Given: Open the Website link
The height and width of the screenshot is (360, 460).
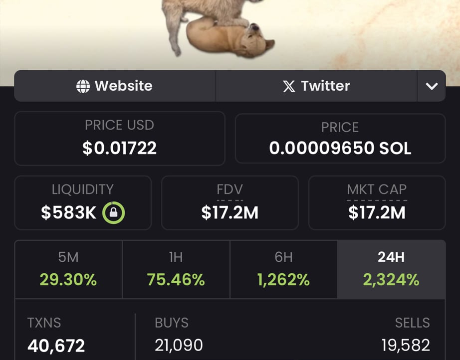Looking at the screenshot, I should 115,86.
